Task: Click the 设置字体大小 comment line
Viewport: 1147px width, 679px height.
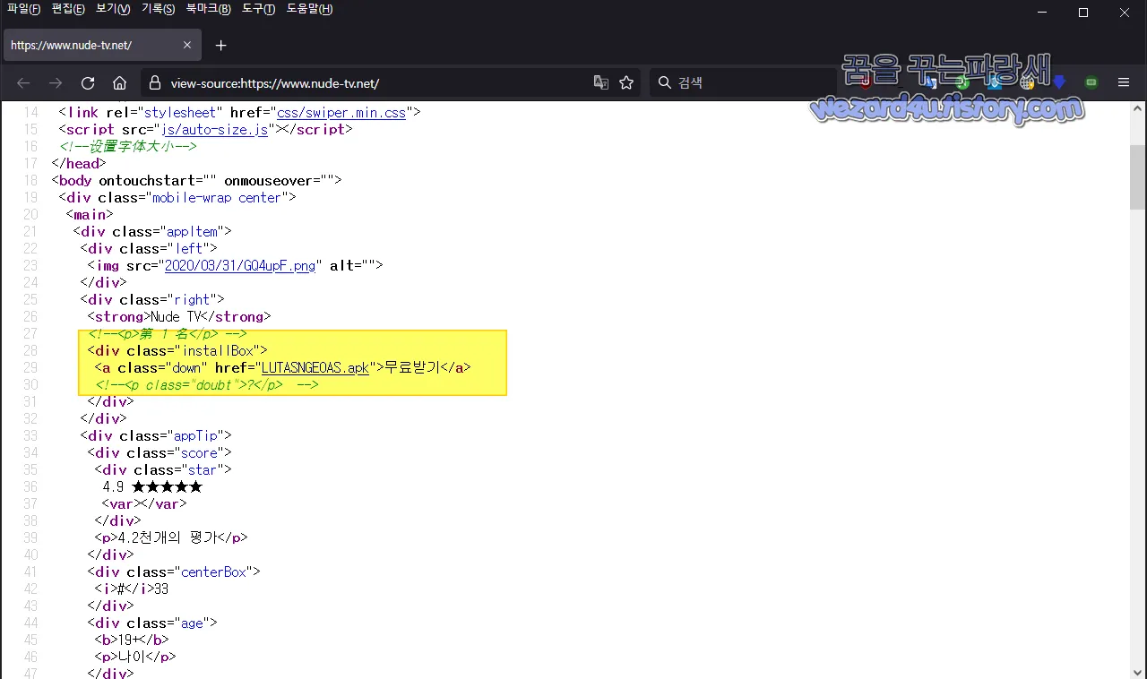Action: click(127, 147)
